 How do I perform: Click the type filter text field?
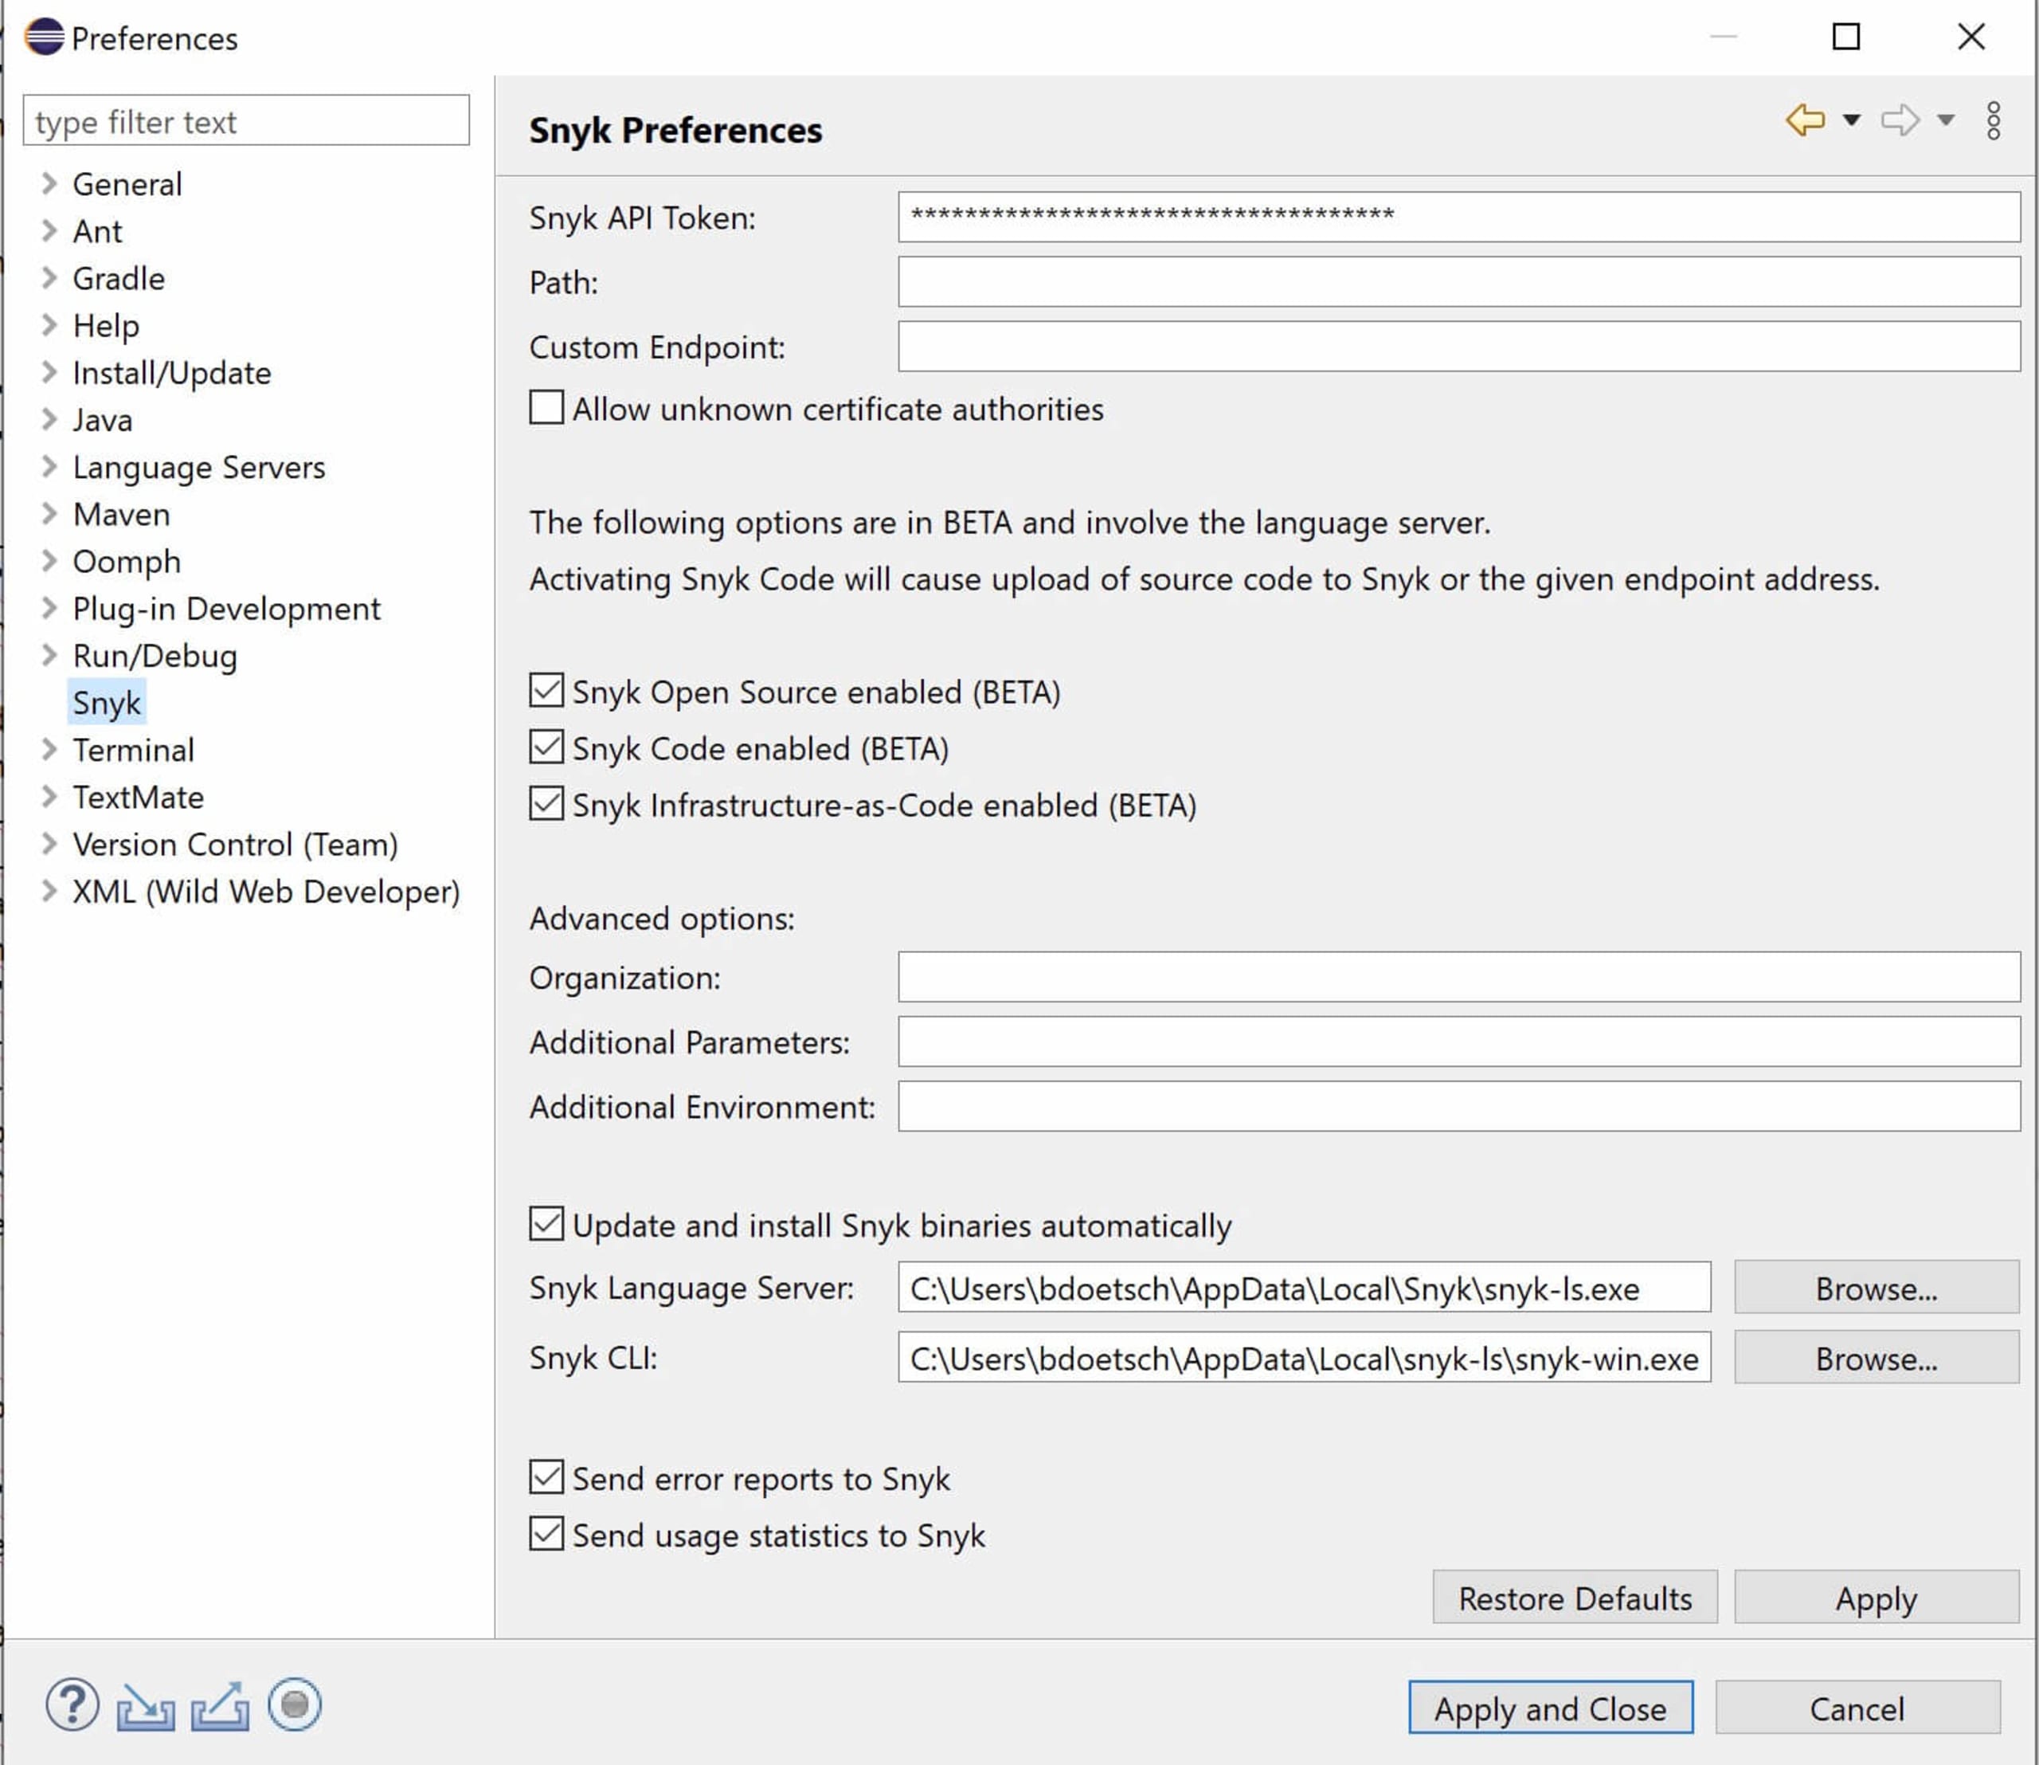pos(246,120)
